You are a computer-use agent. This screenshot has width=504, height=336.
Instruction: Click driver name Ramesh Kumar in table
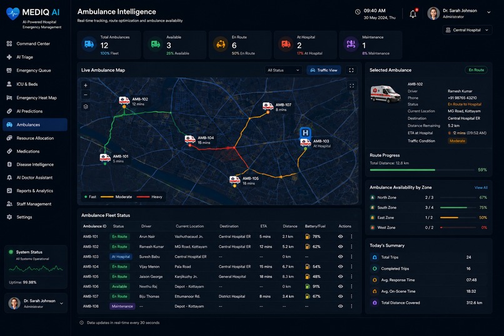coord(151,247)
